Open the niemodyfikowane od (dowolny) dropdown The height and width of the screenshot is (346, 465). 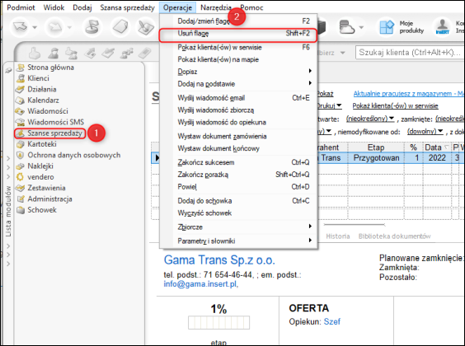click(425, 132)
